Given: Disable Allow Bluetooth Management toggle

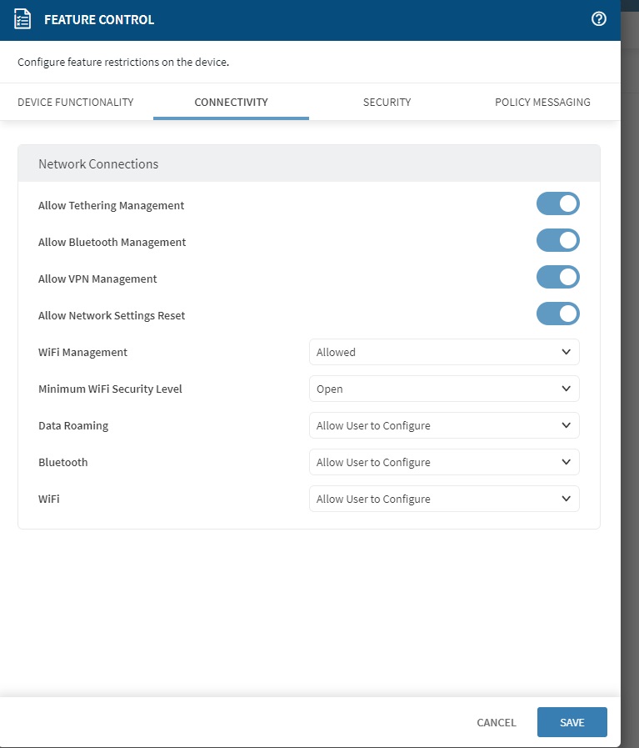Looking at the screenshot, I should coord(557,241).
